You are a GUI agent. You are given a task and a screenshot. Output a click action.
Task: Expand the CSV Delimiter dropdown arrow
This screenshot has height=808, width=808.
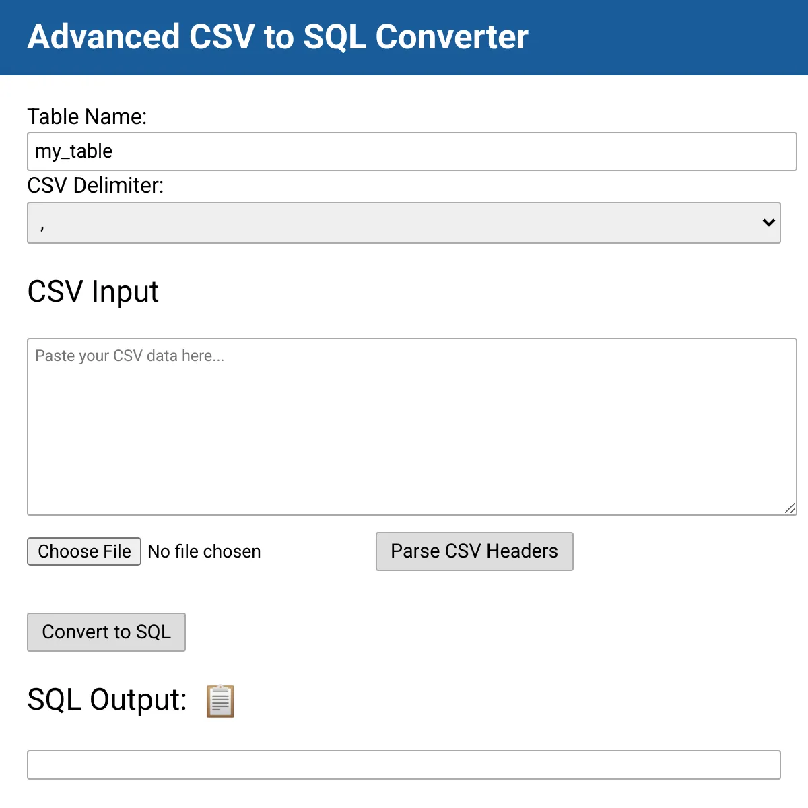768,223
